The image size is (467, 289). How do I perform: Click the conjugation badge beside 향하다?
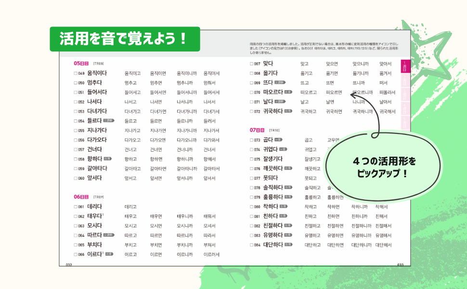[x=108, y=158]
